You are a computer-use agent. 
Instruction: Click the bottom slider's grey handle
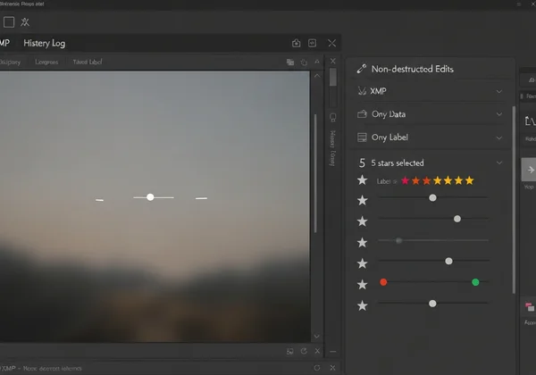click(432, 304)
